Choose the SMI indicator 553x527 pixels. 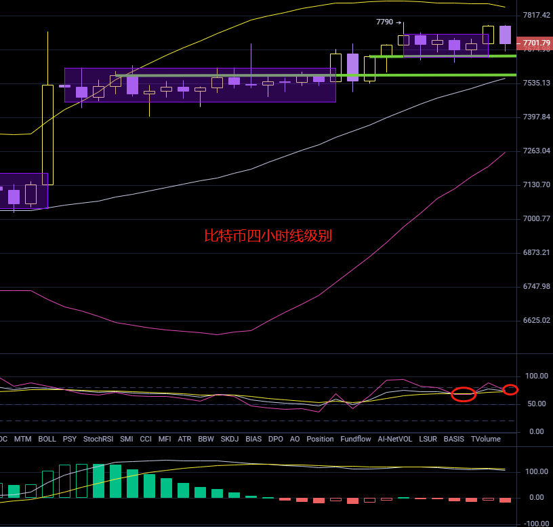tap(126, 439)
